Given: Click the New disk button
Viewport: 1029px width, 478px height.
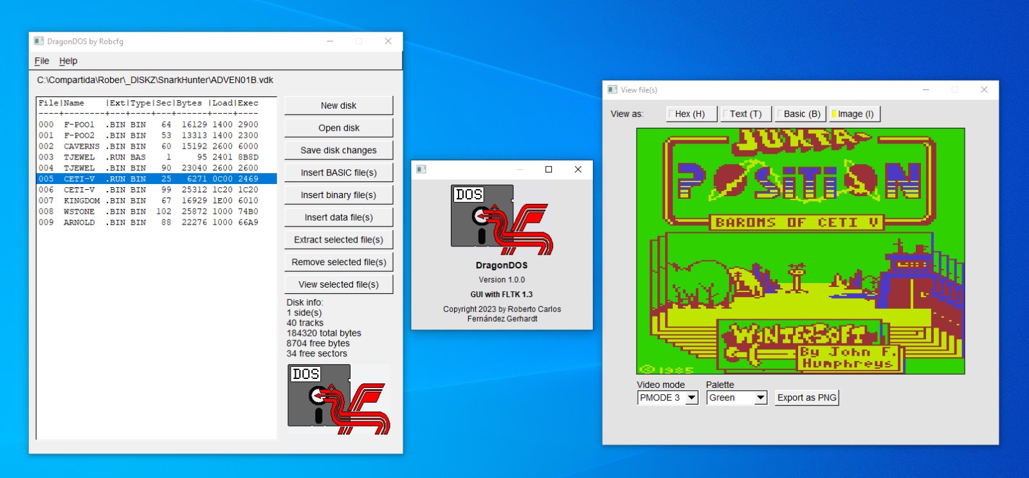Looking at the screenshot, I should (x=339, y=106).
